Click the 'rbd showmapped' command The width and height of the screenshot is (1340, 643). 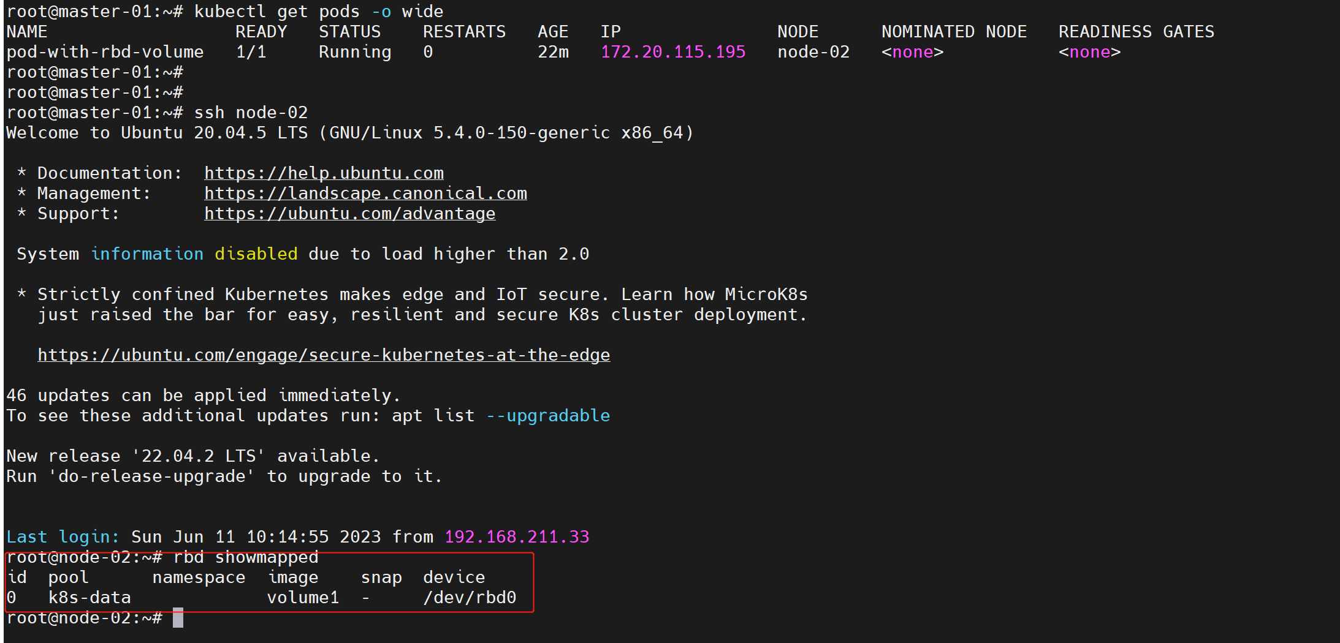246,557
